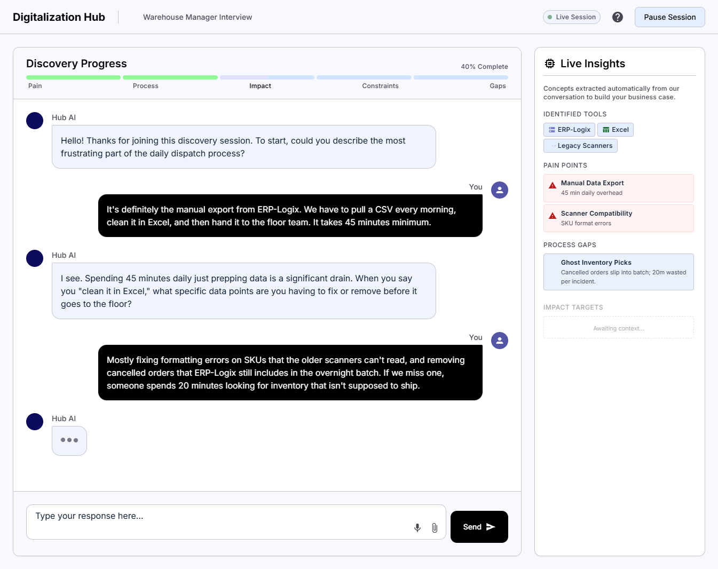The image size is (718, 569).
Task: Click the Impact progress bar segment
Action: point(267,77)
